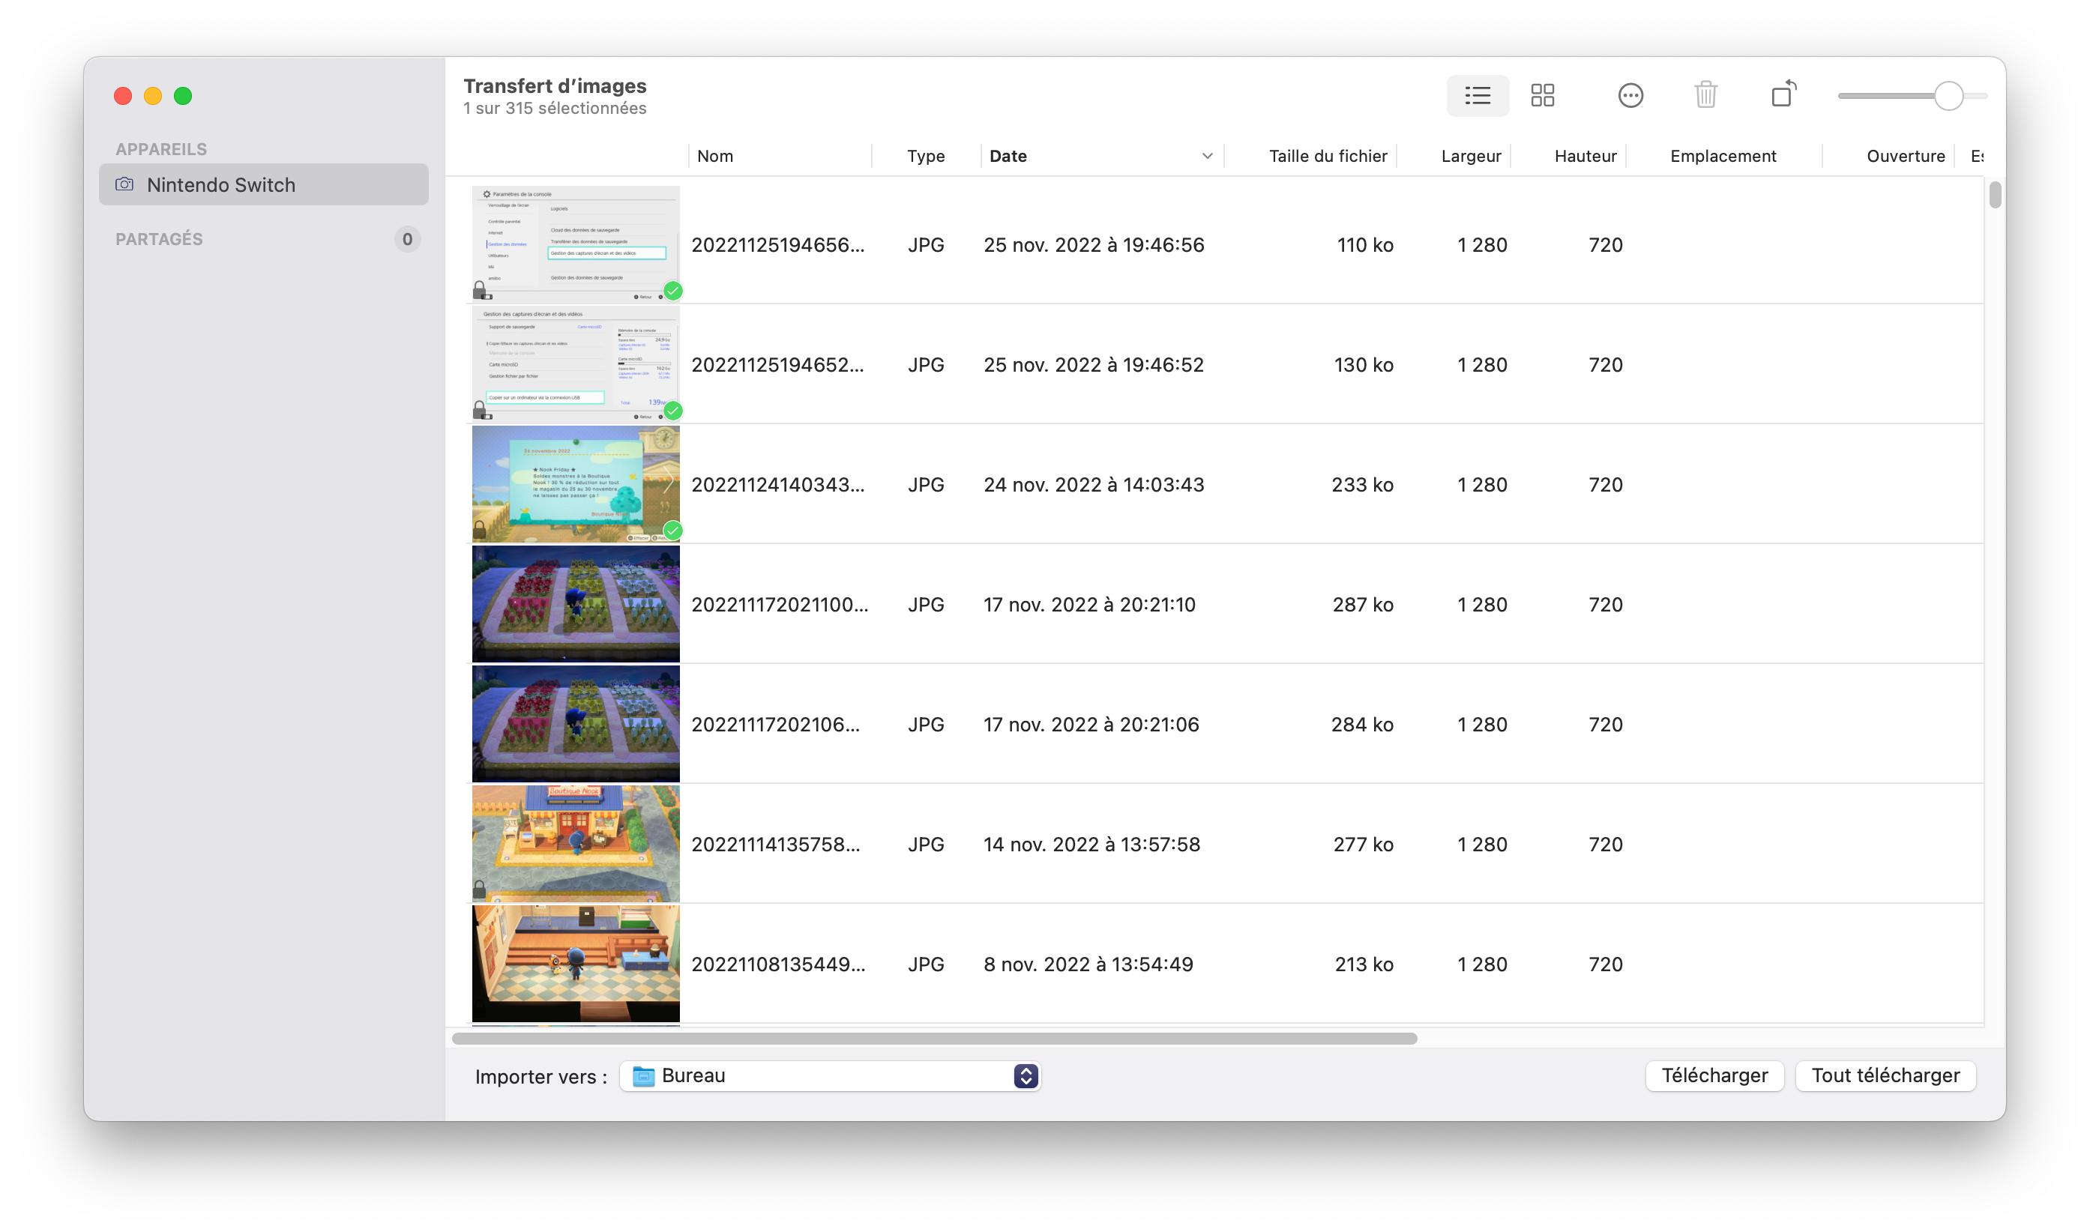Click the green fullscreen window button
Image resolution: width=2090 pixels, height=1232 pixels.
click(x=183, y=95)
